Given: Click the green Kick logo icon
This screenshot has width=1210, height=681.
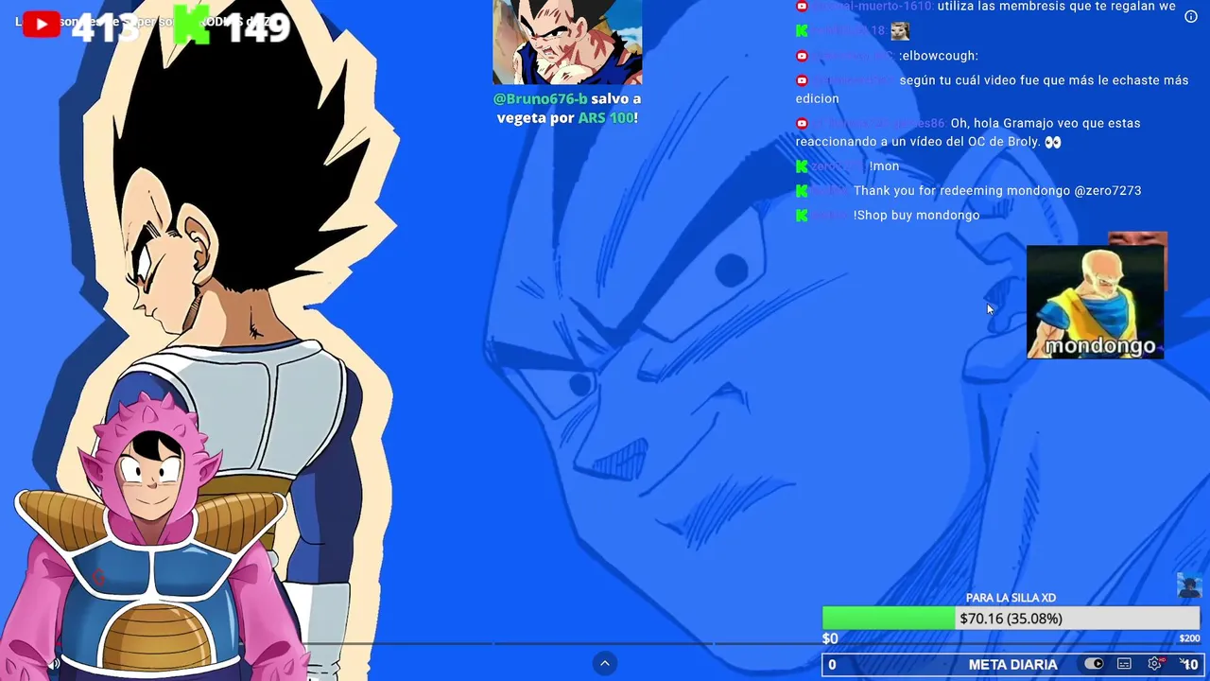Looking at the screenshot, I should (x=191, y=25).
